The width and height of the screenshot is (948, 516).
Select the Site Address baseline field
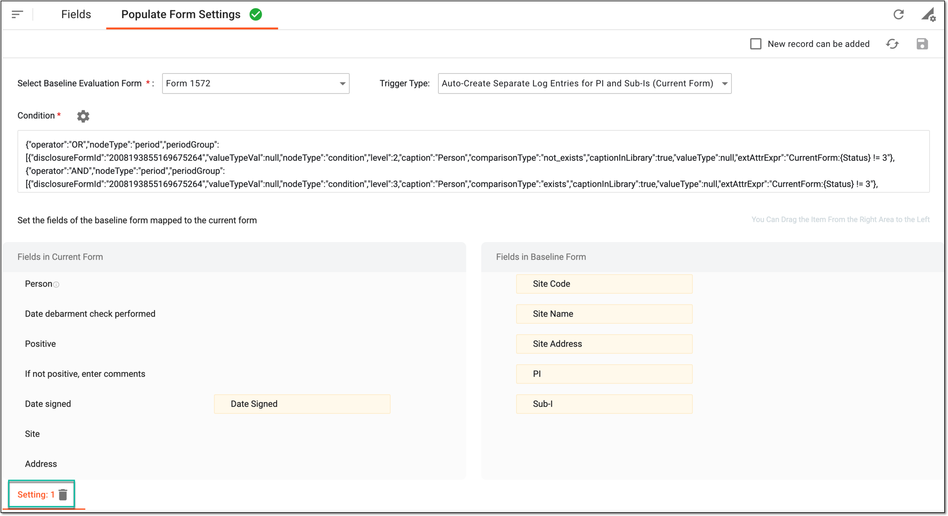pos(604,344)
